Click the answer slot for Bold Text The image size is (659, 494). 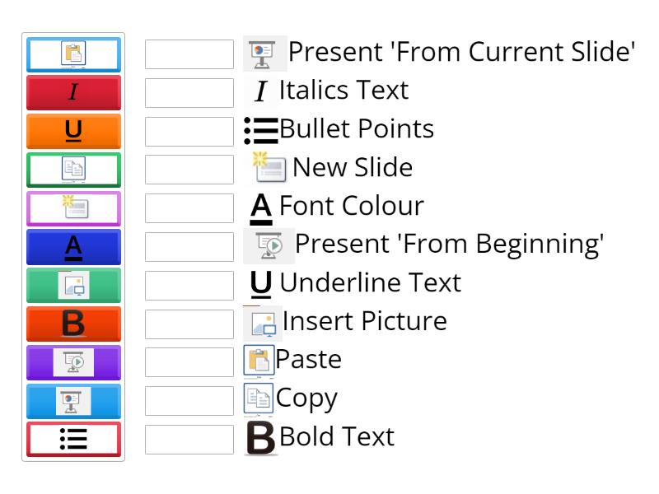[x=189, y=440]
